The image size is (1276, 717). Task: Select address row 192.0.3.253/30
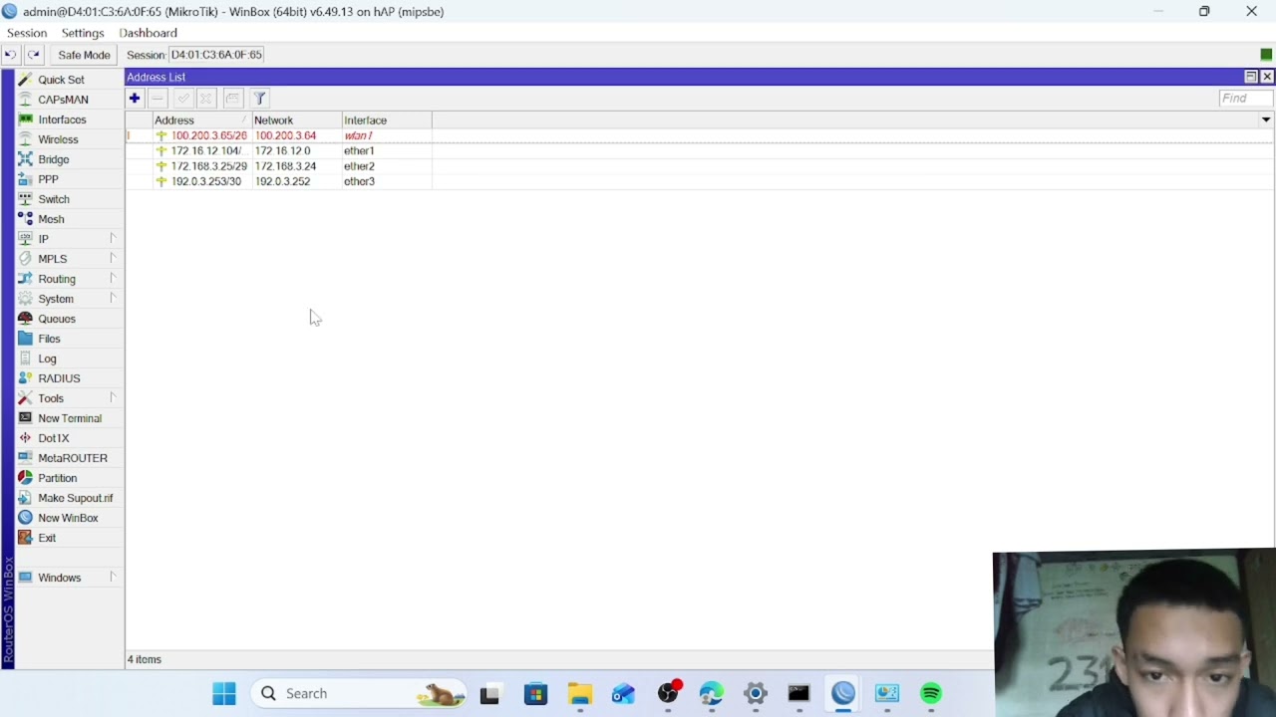(x=699, y=181)
